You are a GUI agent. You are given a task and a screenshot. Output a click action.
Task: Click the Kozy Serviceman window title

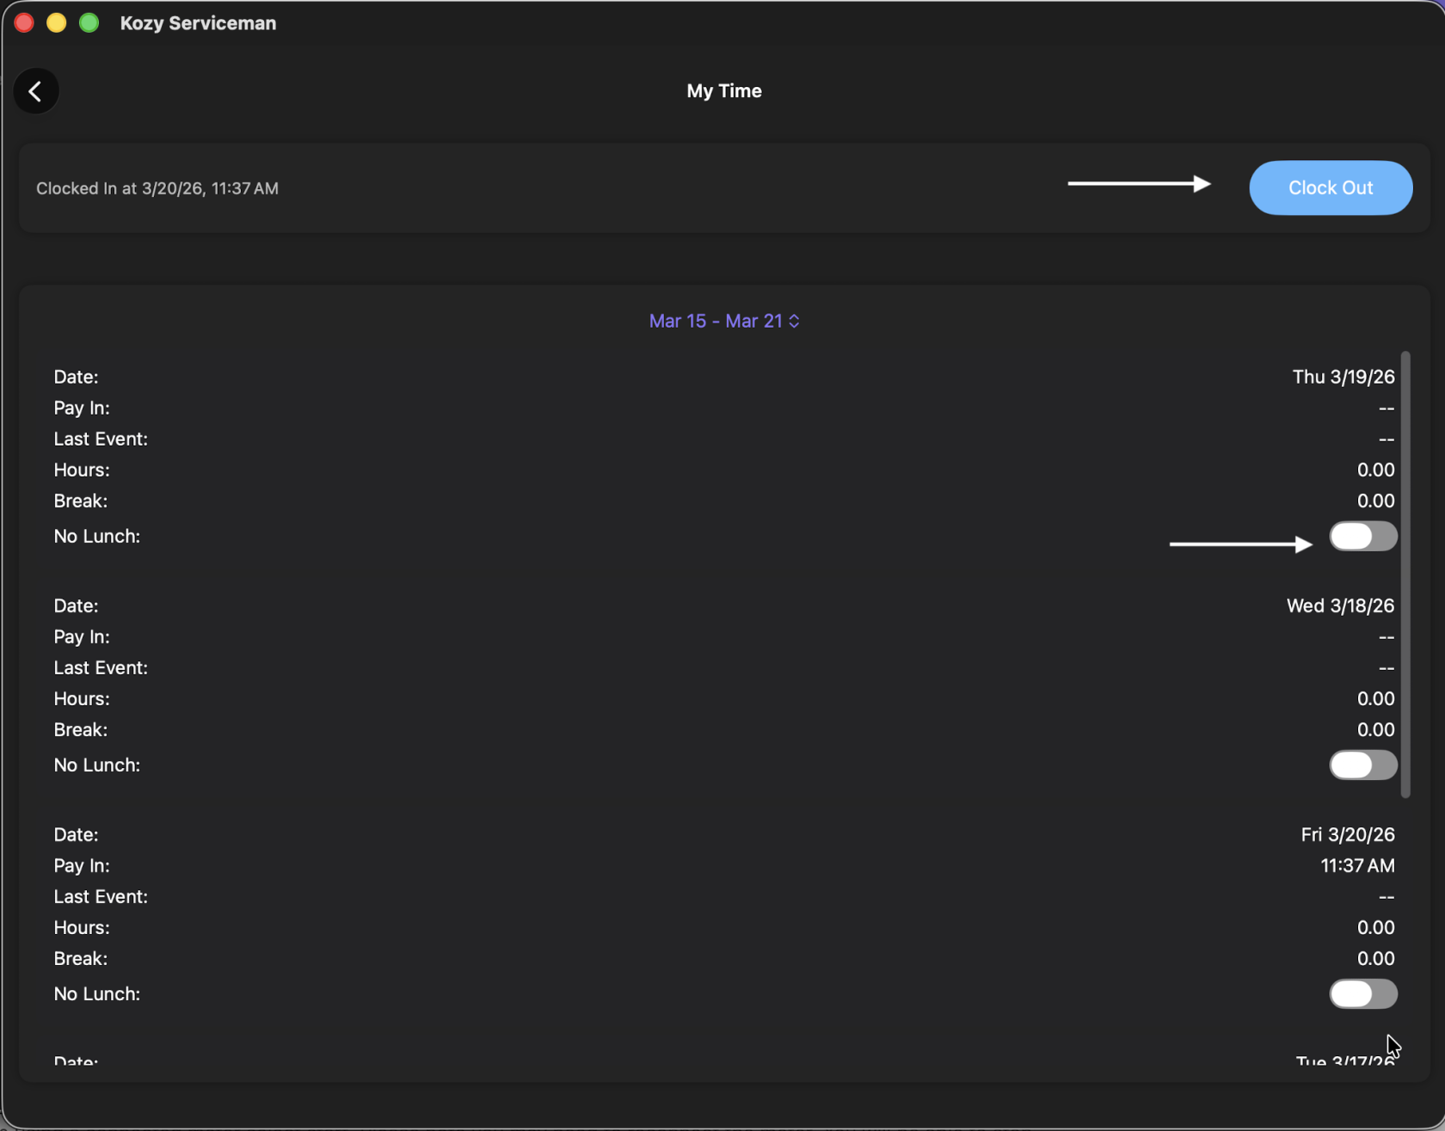198,23
